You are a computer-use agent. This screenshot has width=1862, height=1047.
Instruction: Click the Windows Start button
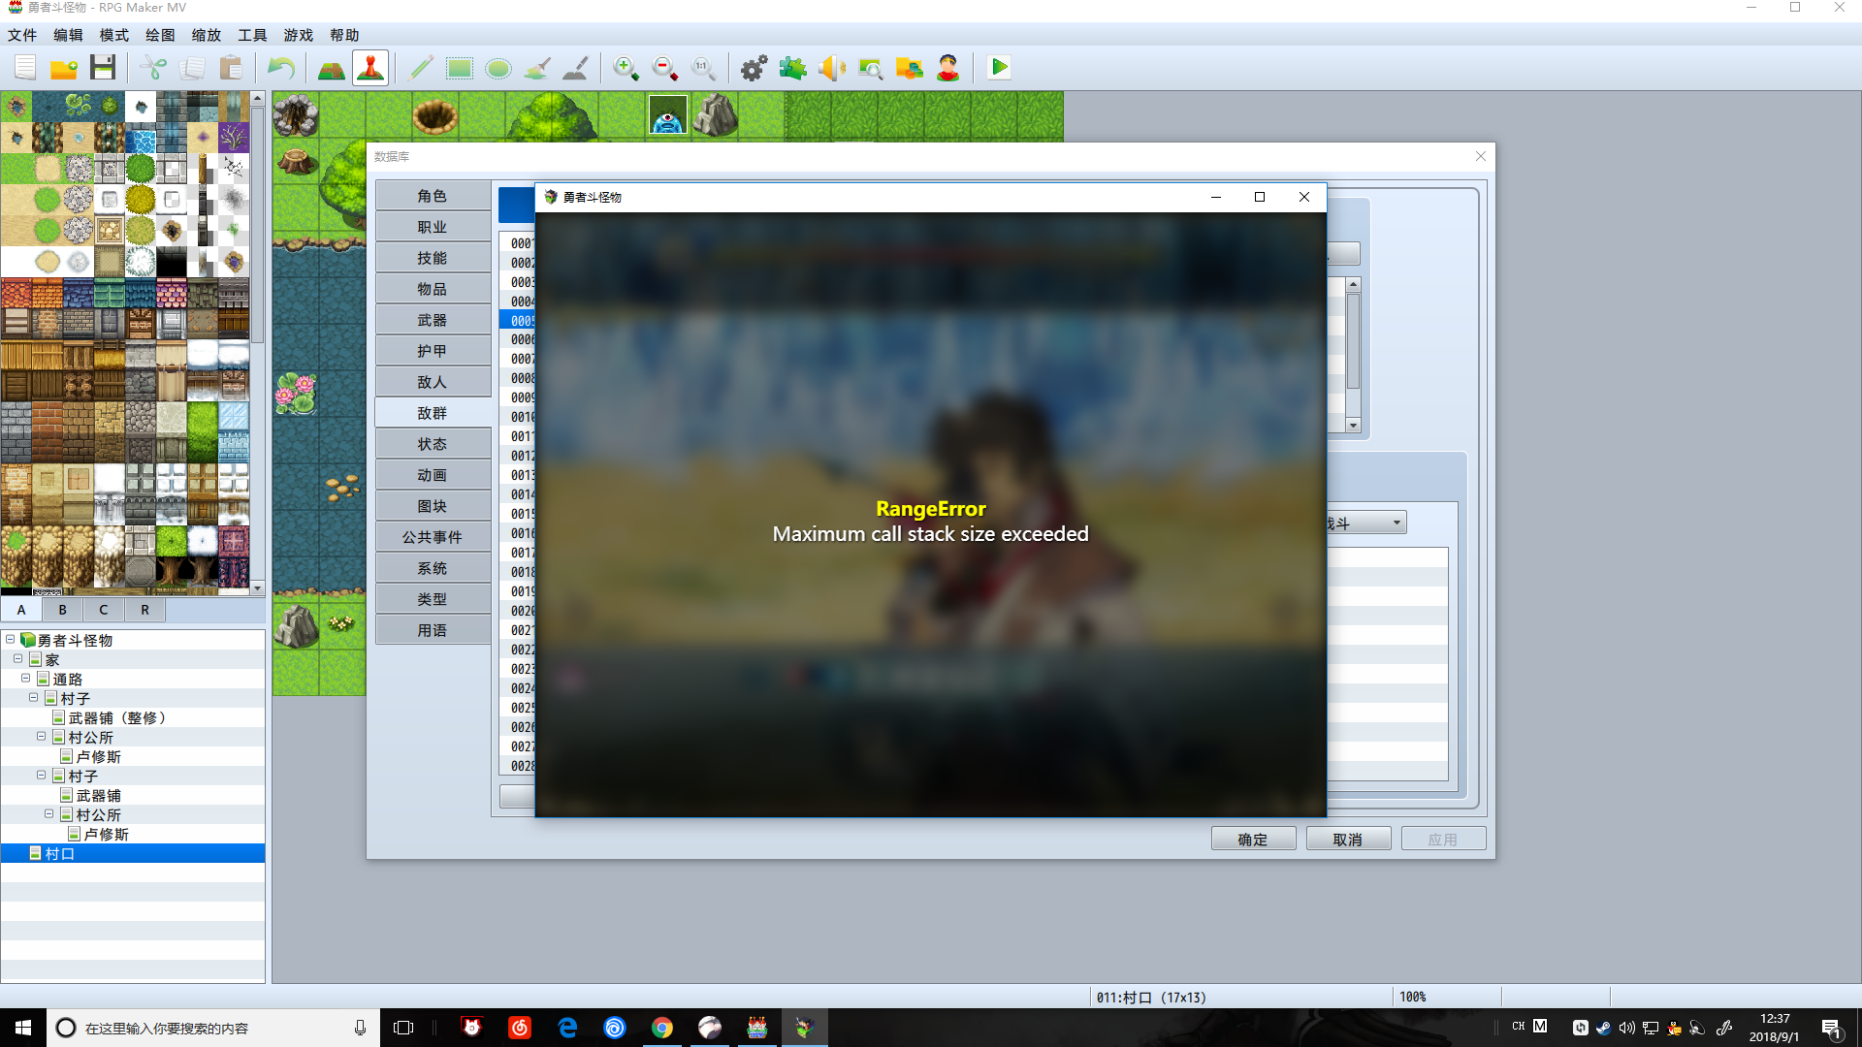tap(23, 1028)
